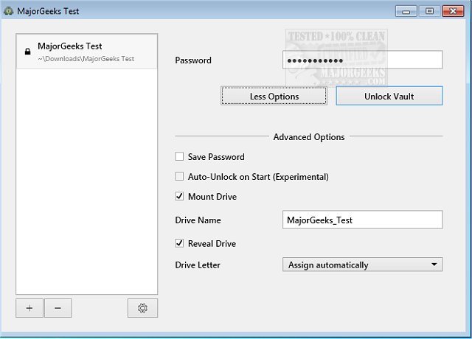Enable the Save Password checkbox
Image resolution: width=472 pixels, height=339 pixels.
tap(179, 156)
